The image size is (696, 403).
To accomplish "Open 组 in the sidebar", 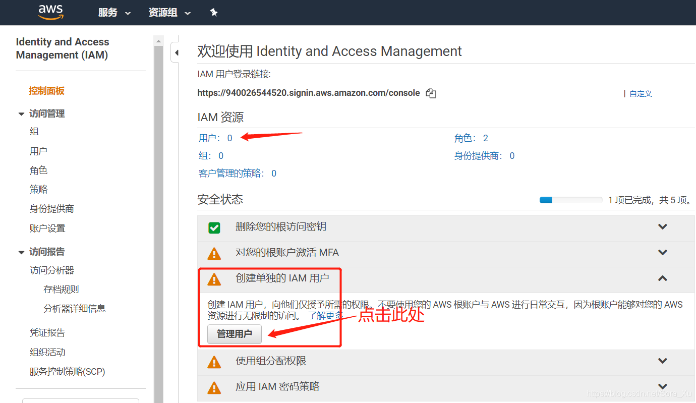I will coord(34,132).
